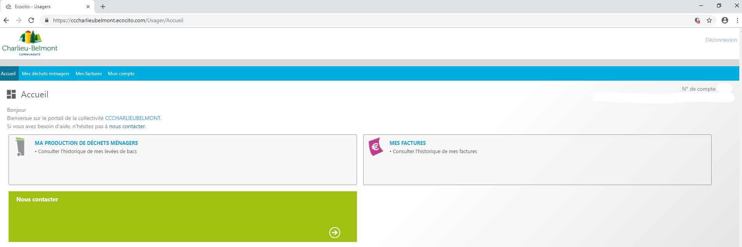Open the browser profile account icon
This screenshot has width=742, height=247.
click(x=724, y=20)
